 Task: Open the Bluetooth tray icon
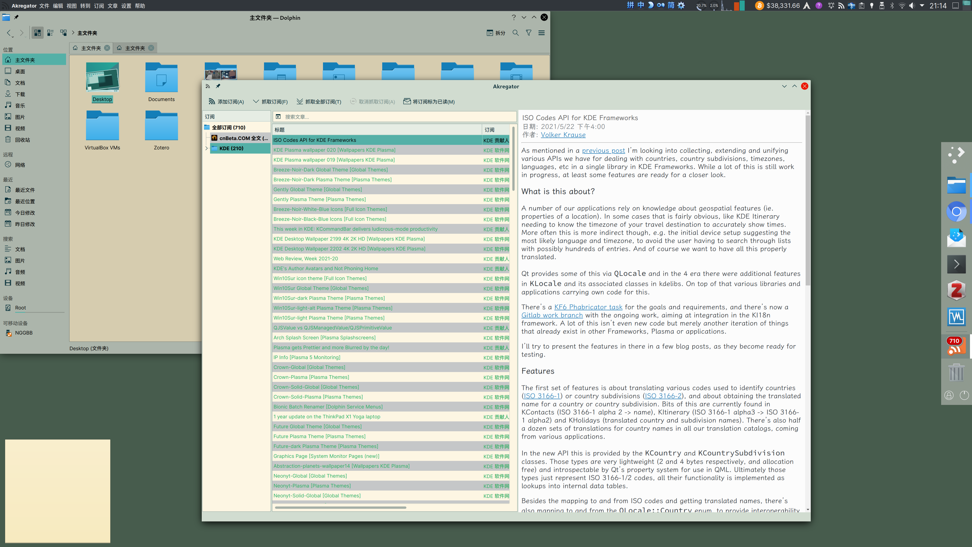tap(892, 6)
